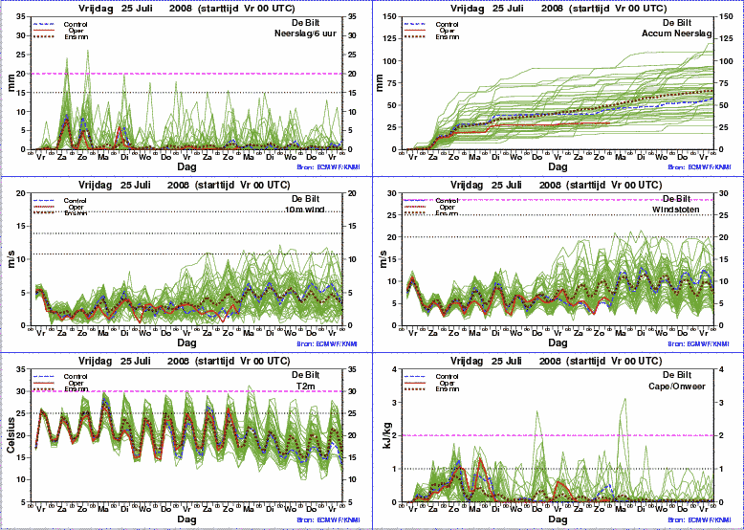This screenshot has width=744, height=530.
Task: Click the title of the 10m wind chart
Action: click(x=185, y=185)
